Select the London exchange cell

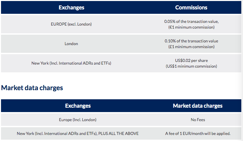tap(71, 44)
